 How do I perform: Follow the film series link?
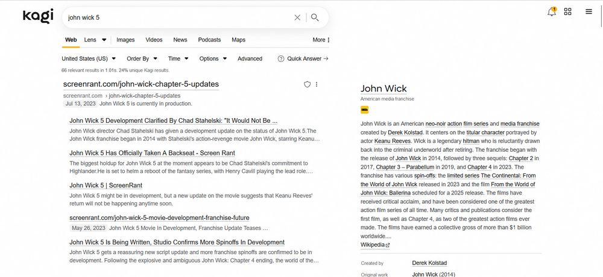(476, 123)
